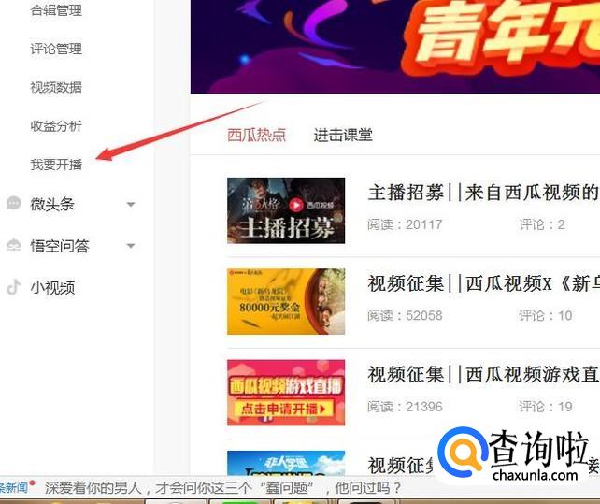
Task: Click the 阅读：20117 count text
Action: tap(405, 224)
